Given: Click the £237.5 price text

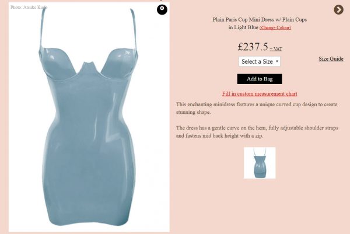Looking at the screenshot, I should [x=253, y=47].
